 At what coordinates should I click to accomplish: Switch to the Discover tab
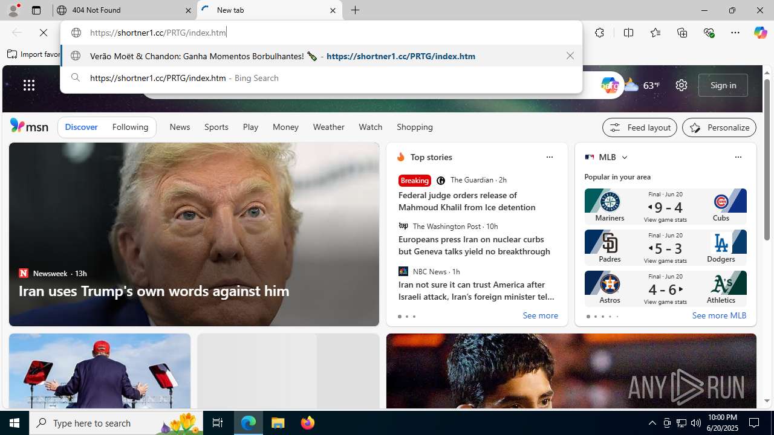tap(81, 127)
